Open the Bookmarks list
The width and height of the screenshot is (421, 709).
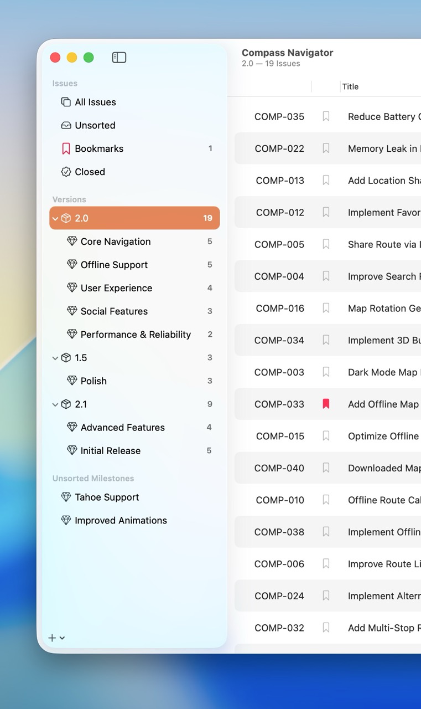pos(134,148)
